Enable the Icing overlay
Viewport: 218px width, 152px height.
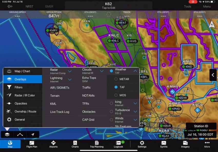coord(111,103)
